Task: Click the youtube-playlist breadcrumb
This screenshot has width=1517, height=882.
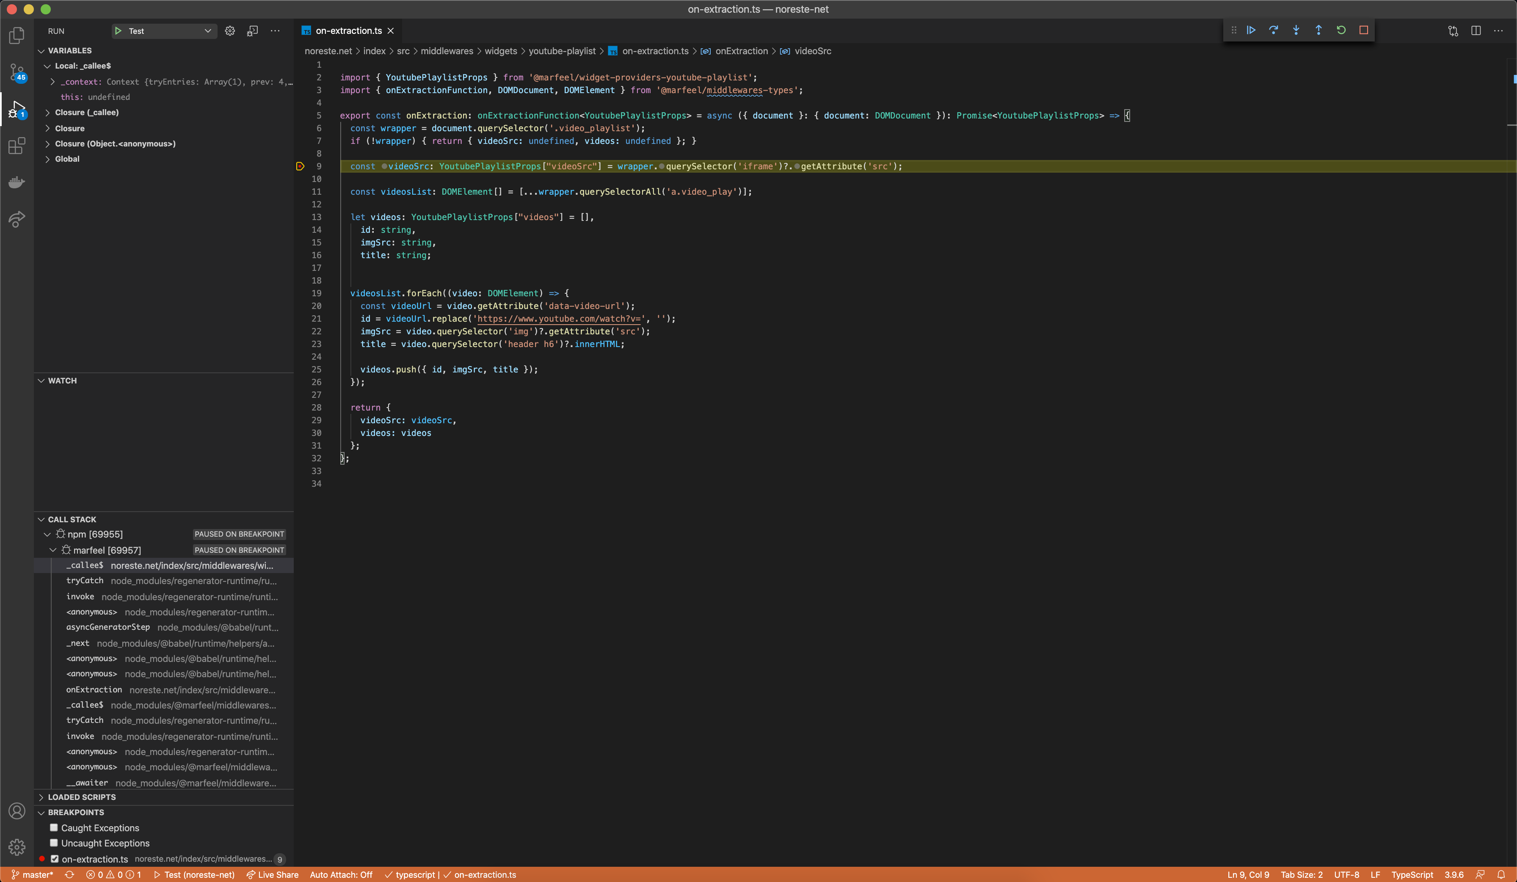Action: click(562, 51)
